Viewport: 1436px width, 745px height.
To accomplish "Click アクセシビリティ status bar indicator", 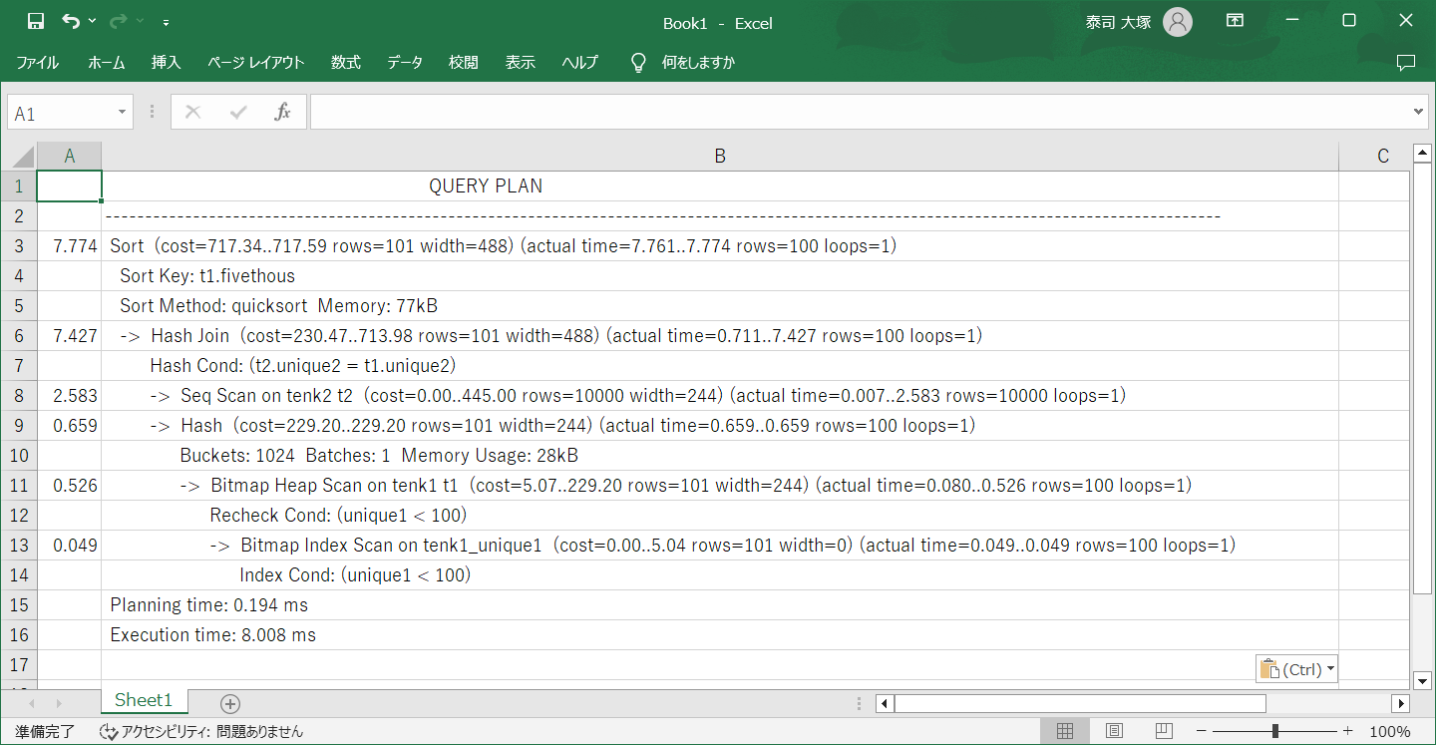I will [x=201, y=732].
